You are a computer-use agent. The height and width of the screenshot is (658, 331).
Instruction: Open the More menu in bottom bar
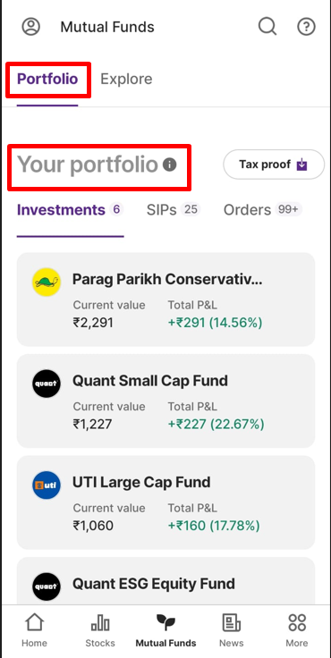click(297, 630)
